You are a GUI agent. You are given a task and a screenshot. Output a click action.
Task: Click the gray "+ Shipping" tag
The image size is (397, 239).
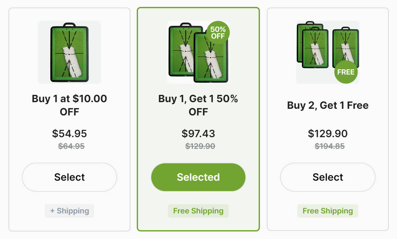(x=69, y=211)
